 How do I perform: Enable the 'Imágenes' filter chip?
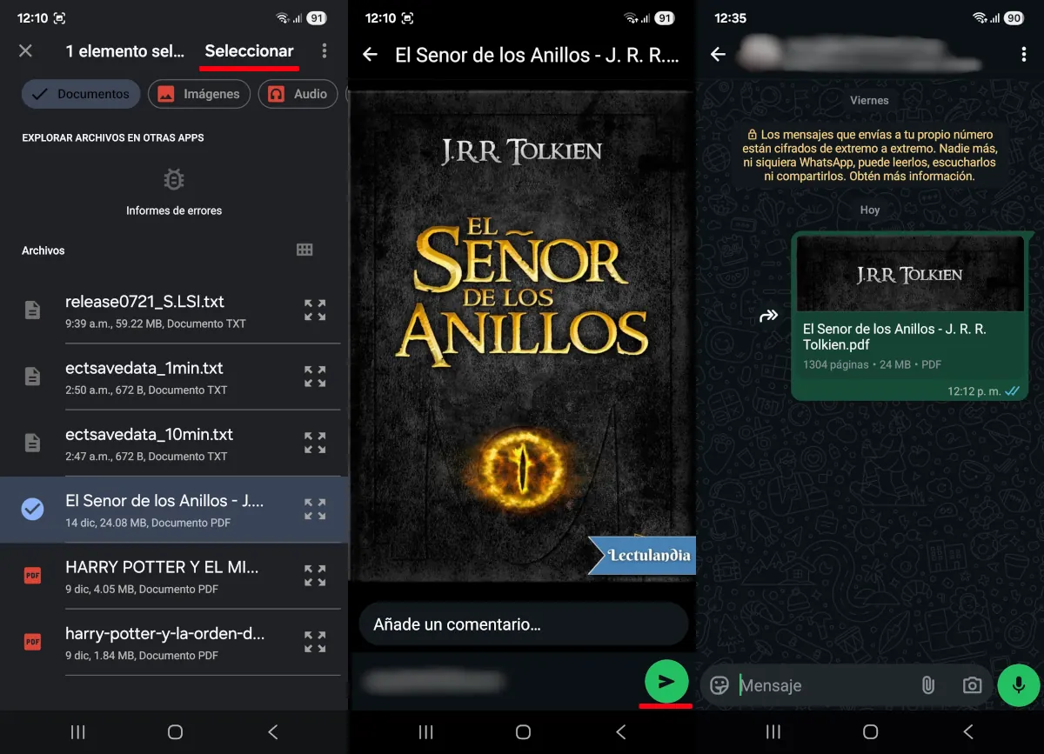tap(199, 94)
